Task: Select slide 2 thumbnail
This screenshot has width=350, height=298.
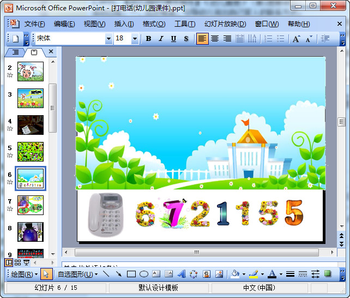Action: point(31,71)
